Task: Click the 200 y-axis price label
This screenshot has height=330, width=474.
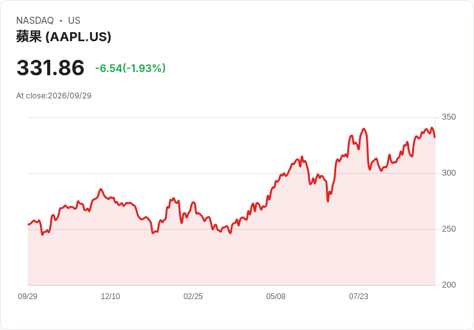Action: (x=449, y=285)
